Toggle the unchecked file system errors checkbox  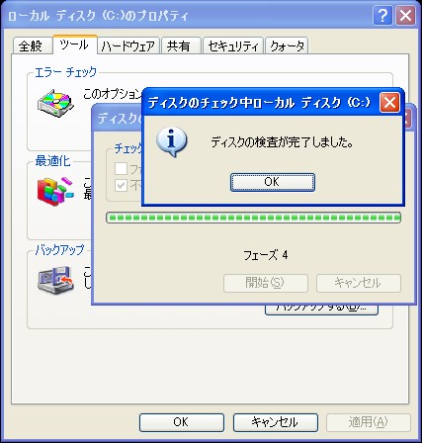[x=121, y=168]
